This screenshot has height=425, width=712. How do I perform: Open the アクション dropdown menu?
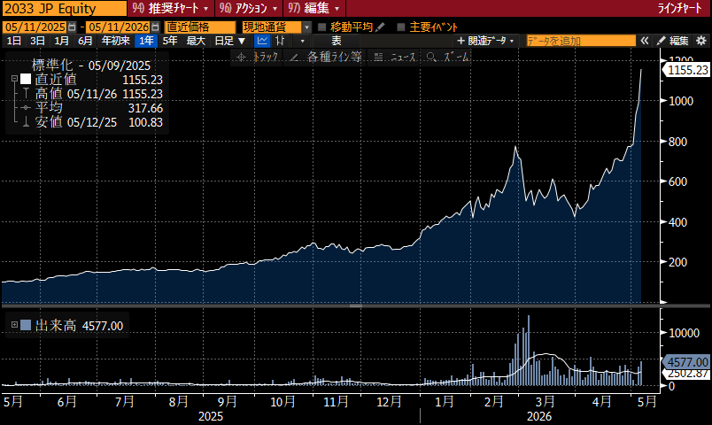(248, 8)
